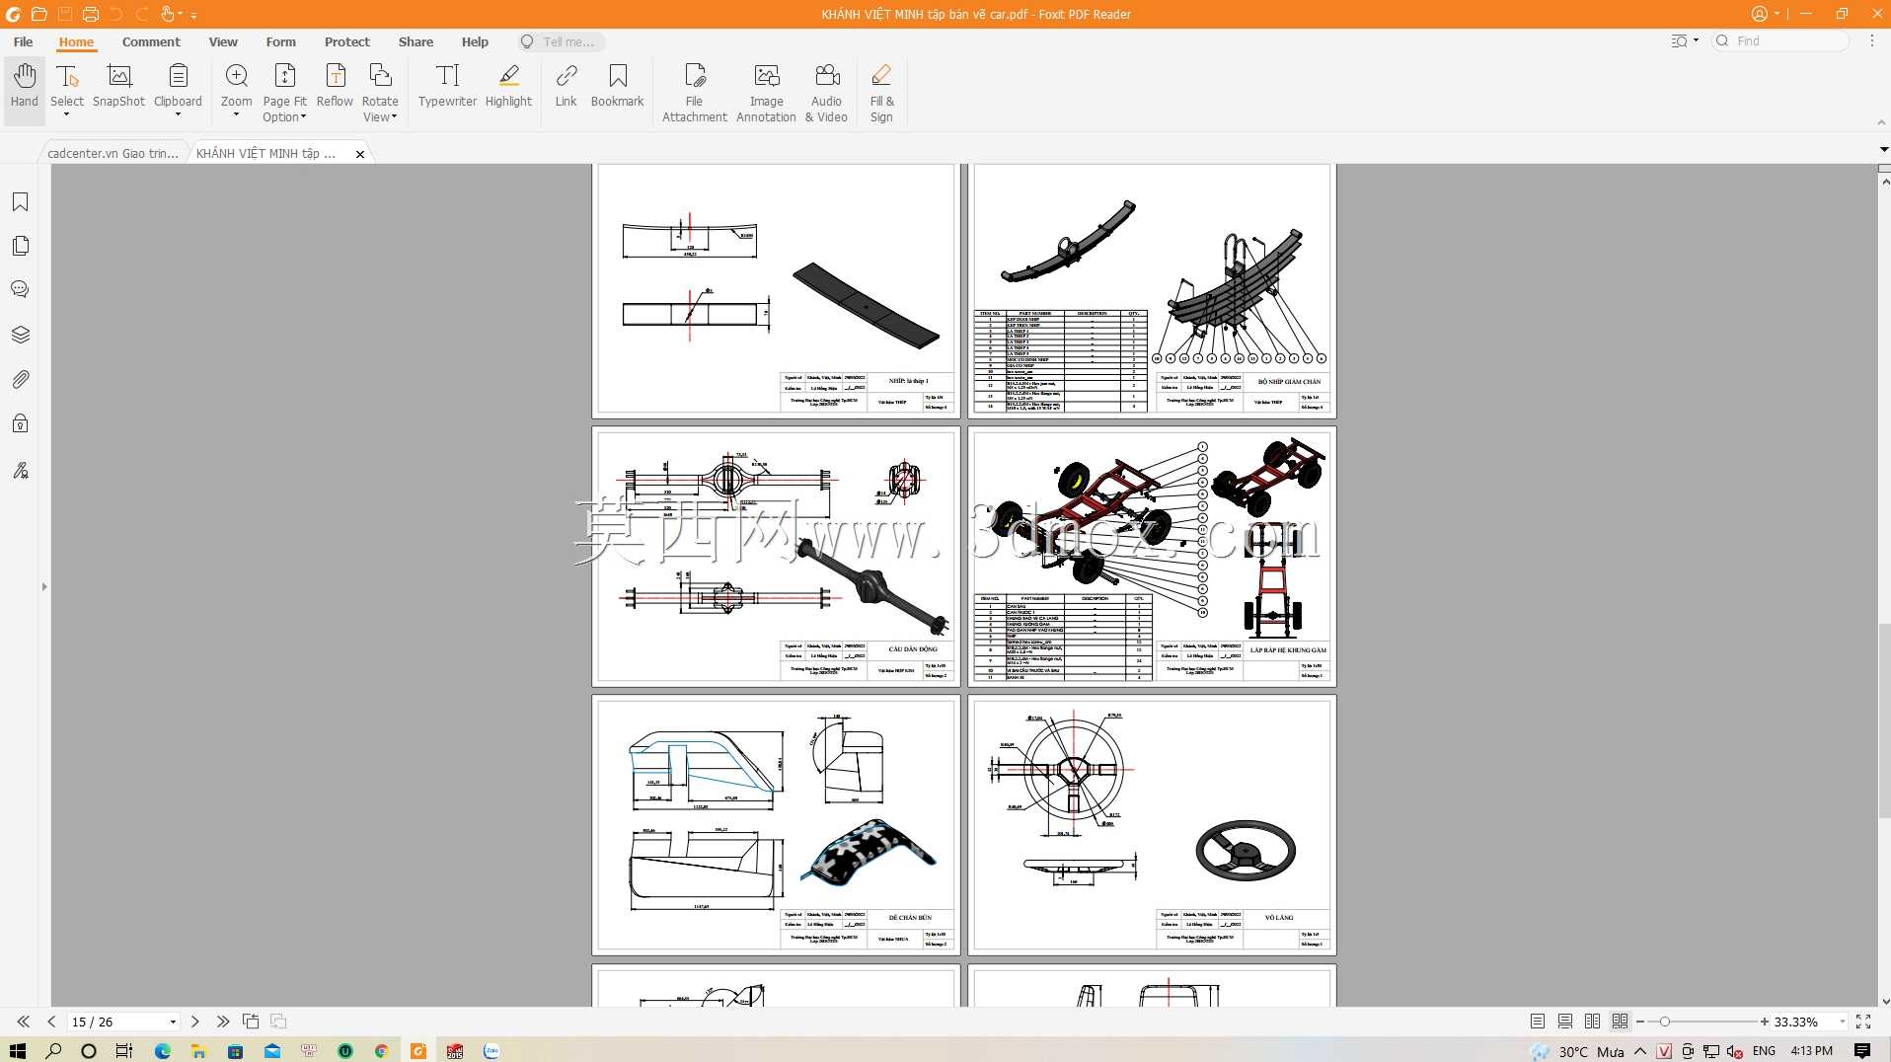This screenshot has width=1891, height=1062.
Task: Enable single page view mode
Action: tap(1538, 1022)
